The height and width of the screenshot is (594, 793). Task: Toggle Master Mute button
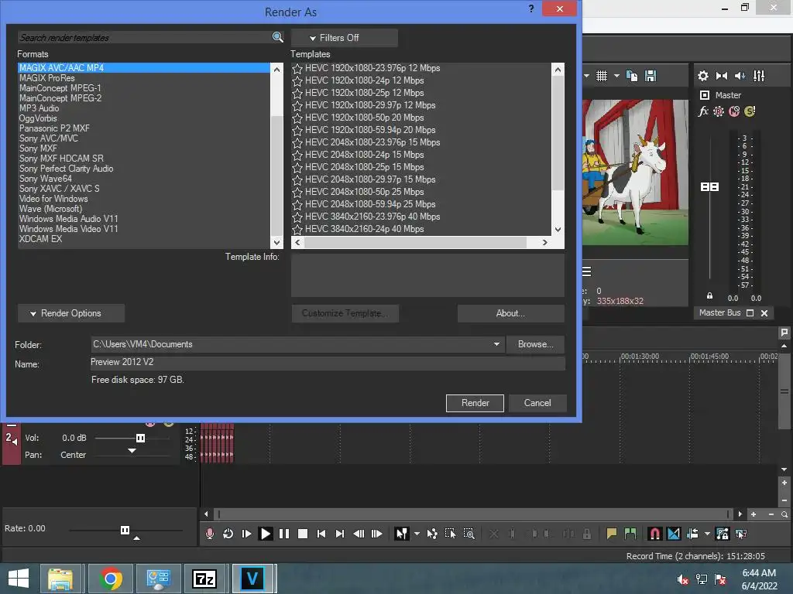(x=734, y=111)
